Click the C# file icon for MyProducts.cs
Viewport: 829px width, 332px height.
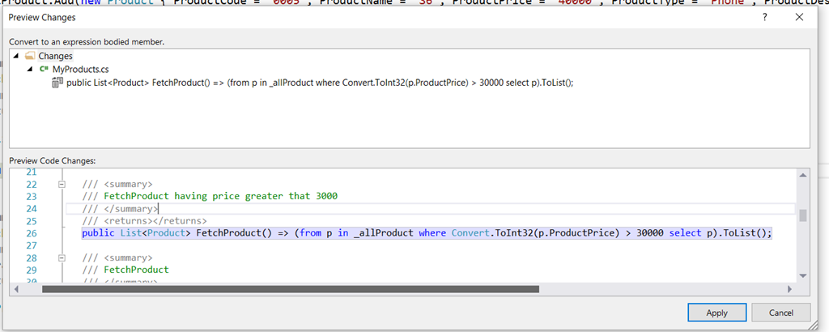point(44,70)
